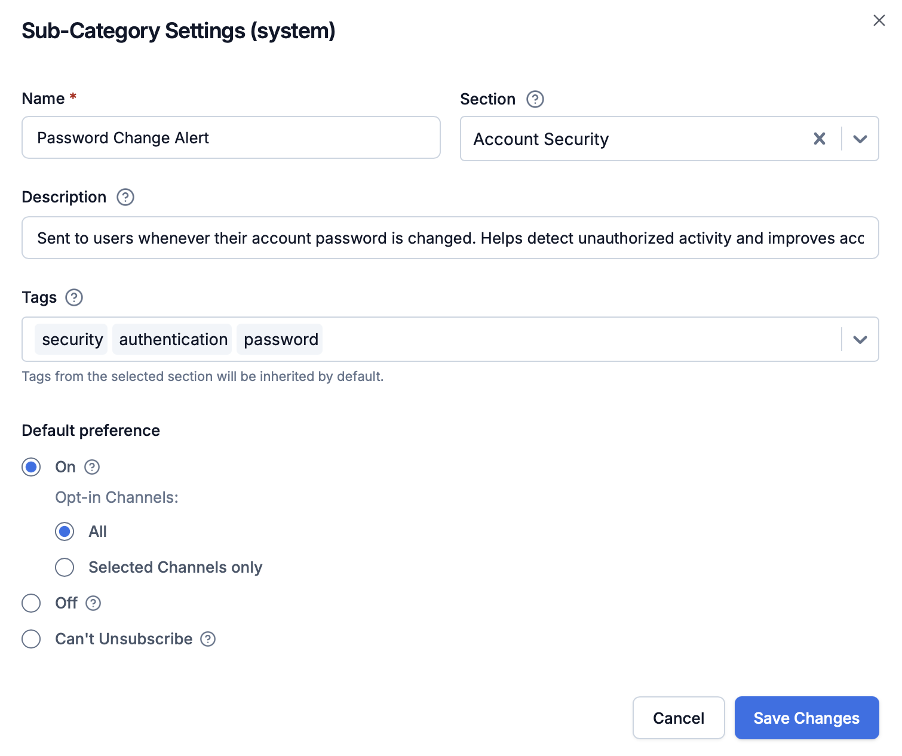Click into the Name field
Screen dimensions: 902x756
coord(231,137)
